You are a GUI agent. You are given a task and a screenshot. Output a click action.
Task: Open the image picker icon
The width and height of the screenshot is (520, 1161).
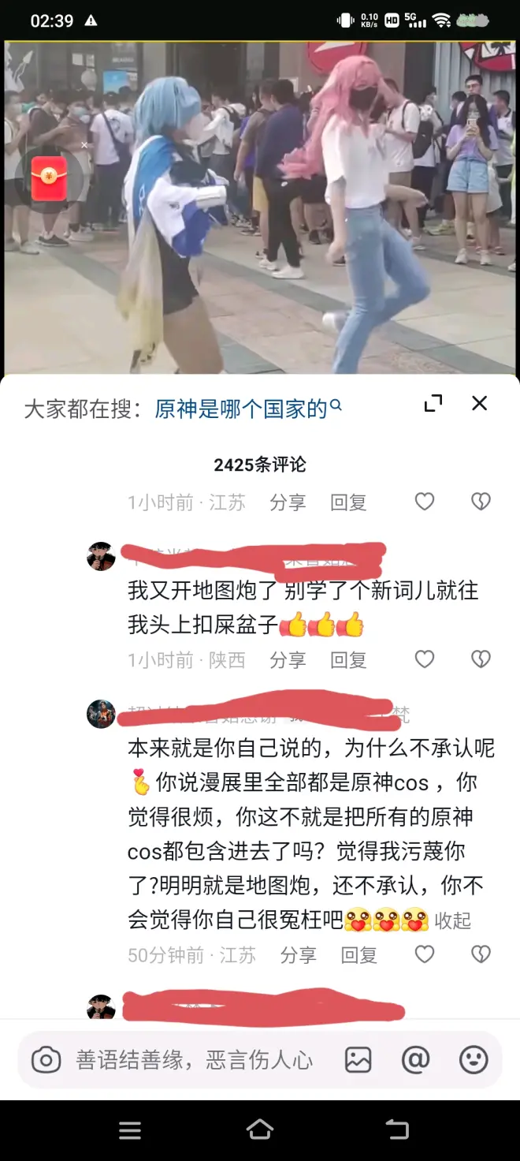[x=358, y=1060]
